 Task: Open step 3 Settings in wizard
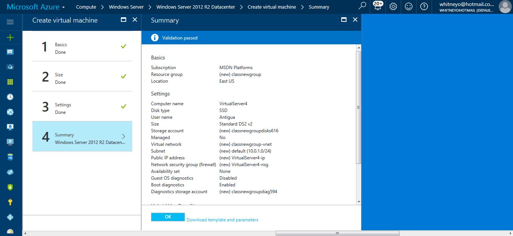[x=82, y=106]
